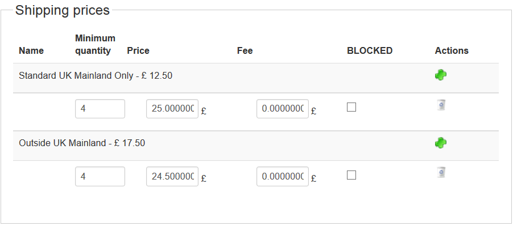Click the BLOCKED column header

point(370,51)
